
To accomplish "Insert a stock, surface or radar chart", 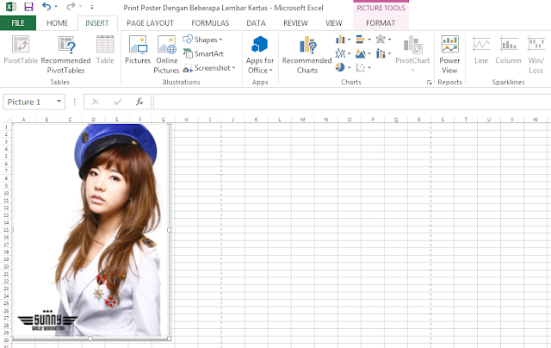I will [383, 40].
